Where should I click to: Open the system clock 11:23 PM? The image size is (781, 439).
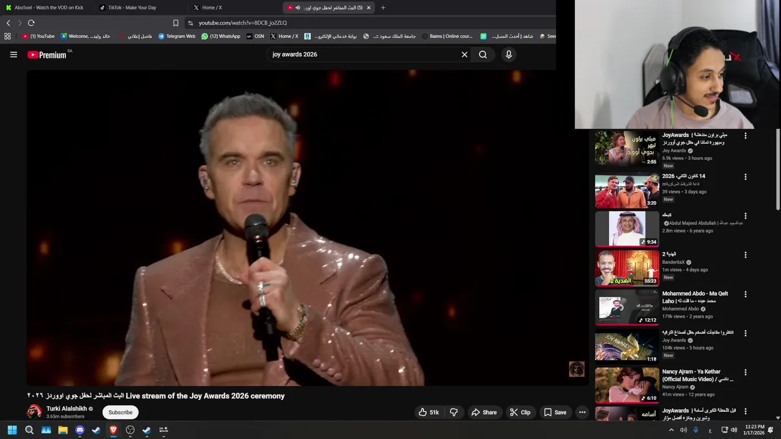pos(754,430)
